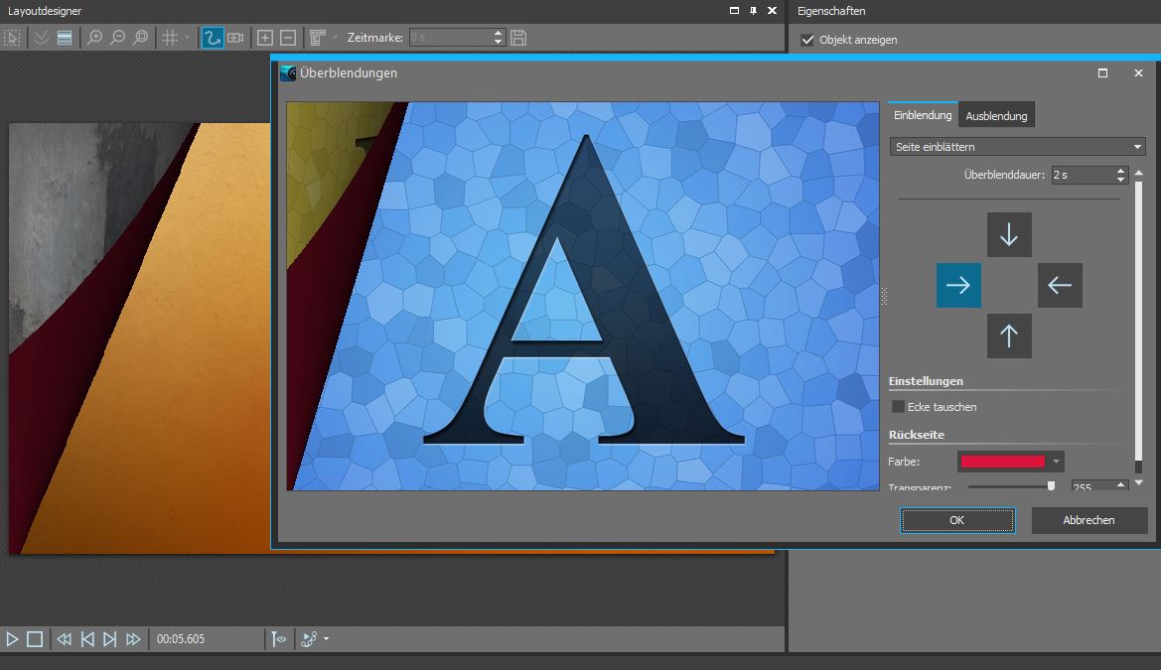Click the Abbrechen button
This screenshot has height=670, width=1161.
1088,520
